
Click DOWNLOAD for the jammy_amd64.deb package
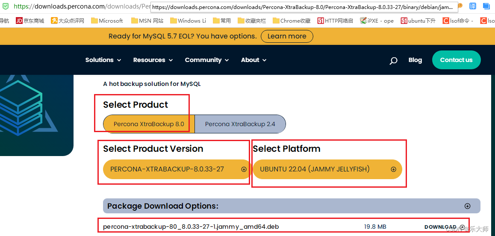445,227
